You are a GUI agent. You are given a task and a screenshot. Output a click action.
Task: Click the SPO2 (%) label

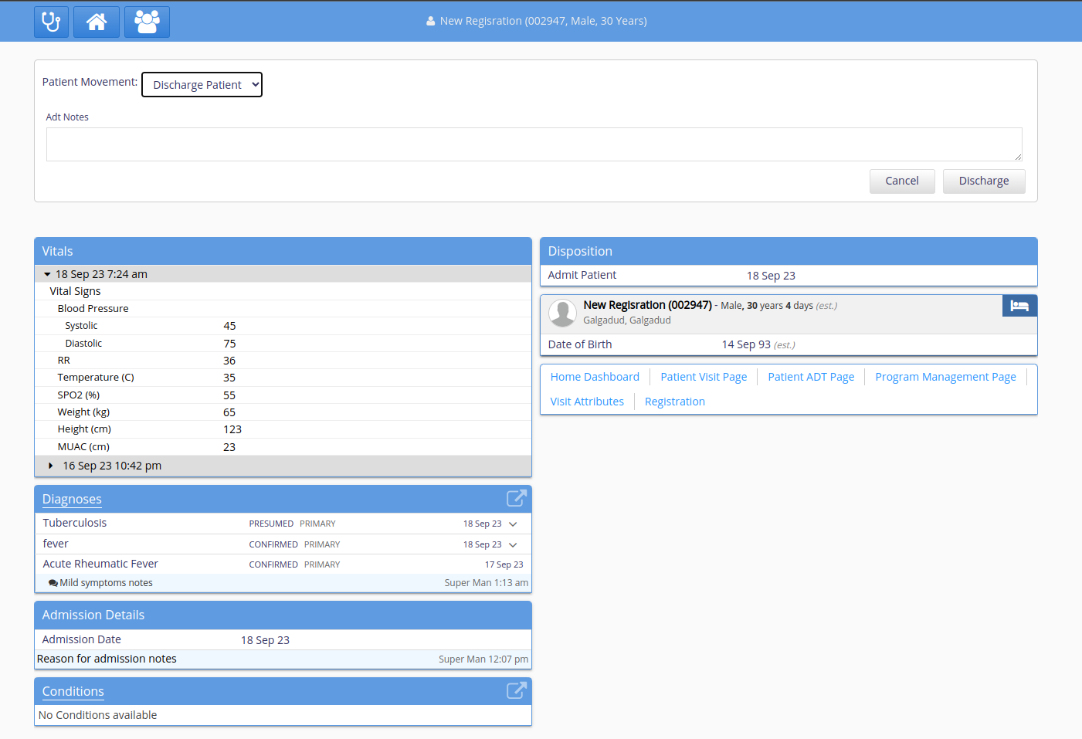(x=79, y=395)
